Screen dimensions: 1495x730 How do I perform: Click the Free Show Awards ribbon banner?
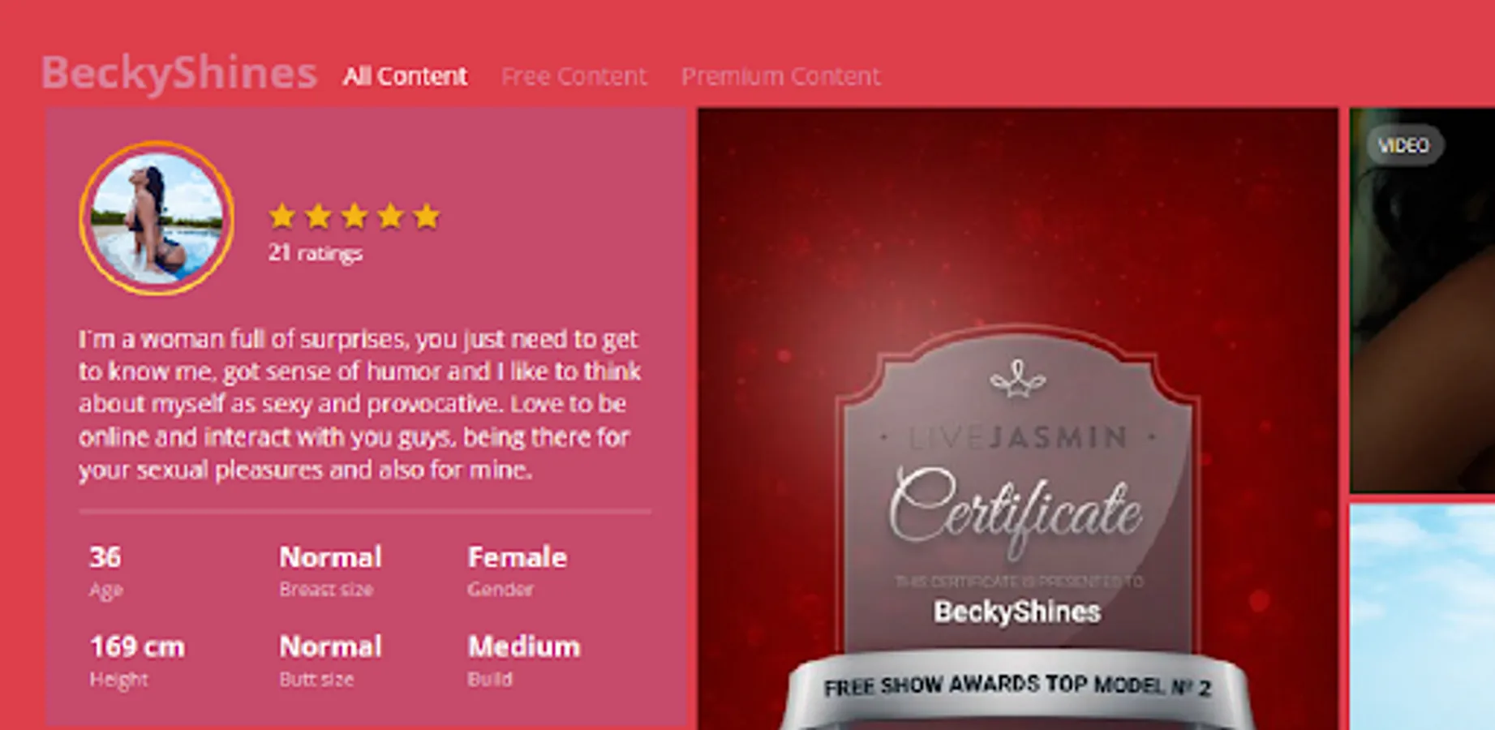click(1018, 687)
